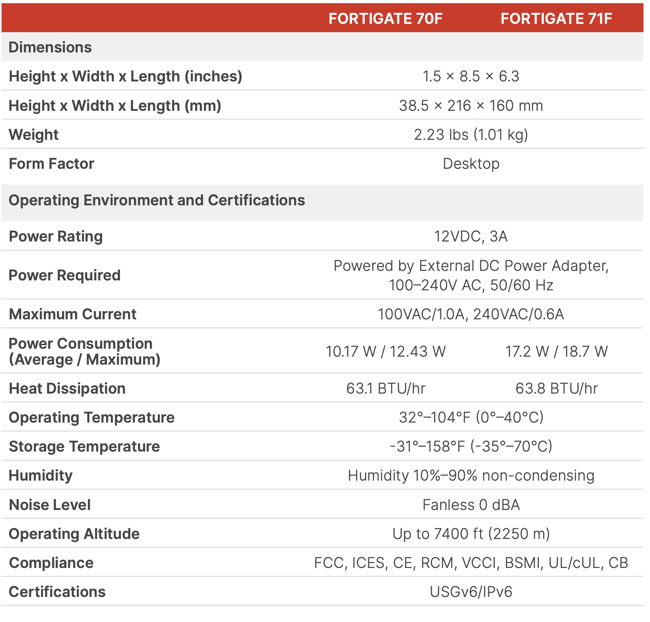This screenshot has height=622, width=650.
Task: Click the FORTIGATE 70F column header
Action: pos(385,19)
